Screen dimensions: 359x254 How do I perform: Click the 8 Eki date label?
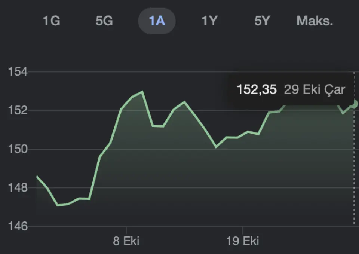point(126,241)
